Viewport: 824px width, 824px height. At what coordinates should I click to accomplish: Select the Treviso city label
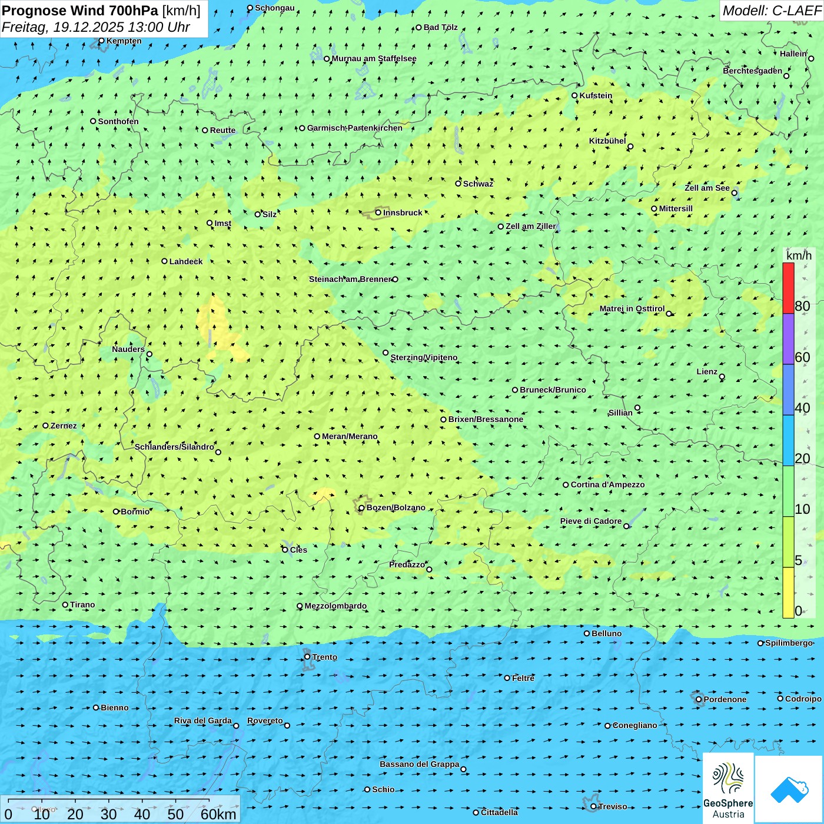(x=613, y=806)
